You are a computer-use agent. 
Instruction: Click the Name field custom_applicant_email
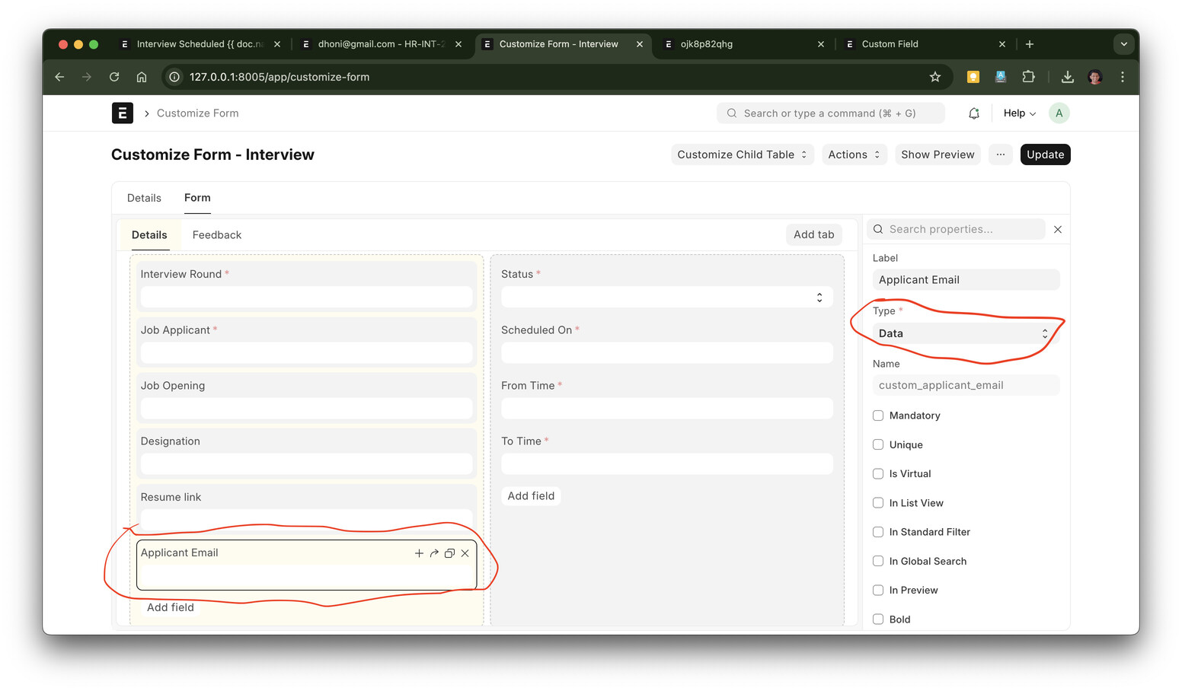[x=966, y=385]
